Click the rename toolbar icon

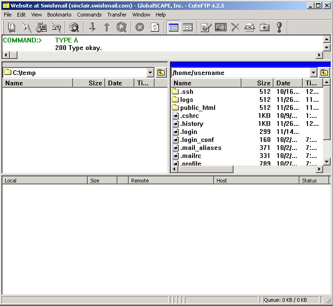click(220, 27)
